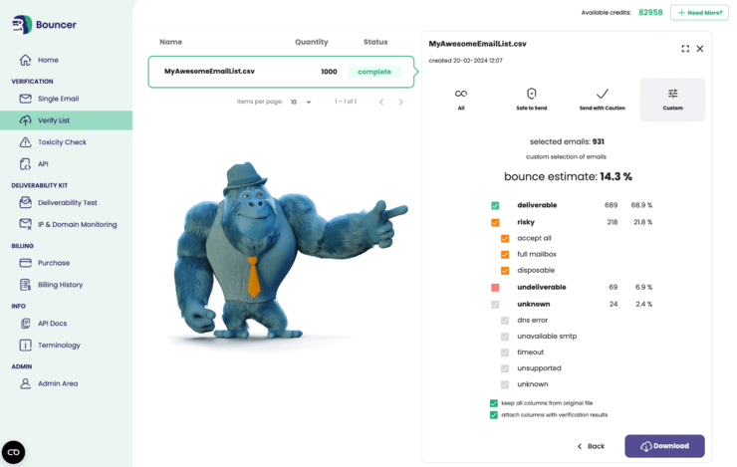This screenshot has width=737, height=467.
Task: Go to next page of lists
Action: point(401,103)
